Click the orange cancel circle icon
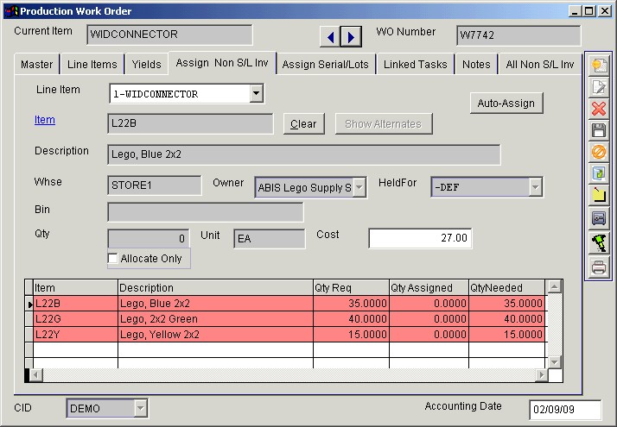The image size is (617, 427). click(598, 152)
